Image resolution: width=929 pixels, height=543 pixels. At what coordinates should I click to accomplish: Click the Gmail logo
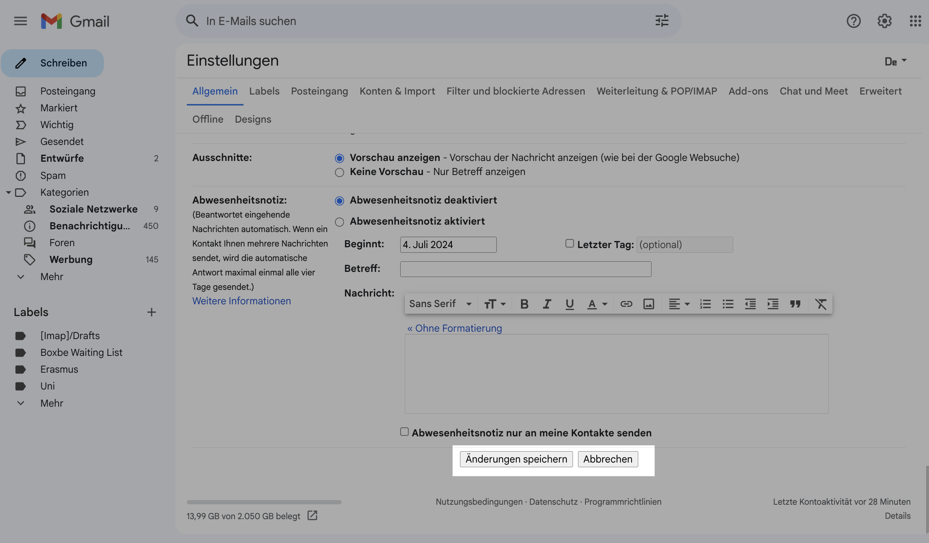tap(75, 21)
